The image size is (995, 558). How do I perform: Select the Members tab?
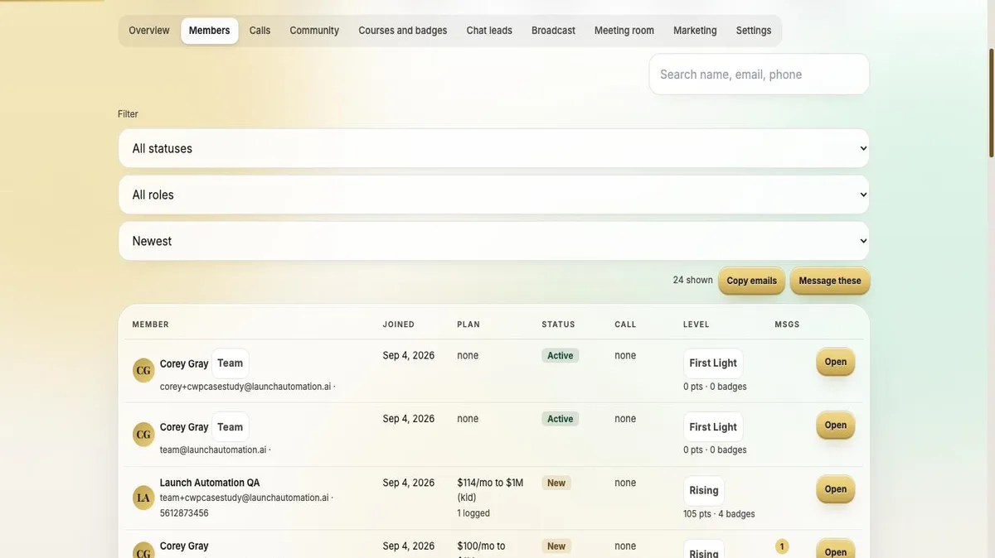(x=210, y=31)
